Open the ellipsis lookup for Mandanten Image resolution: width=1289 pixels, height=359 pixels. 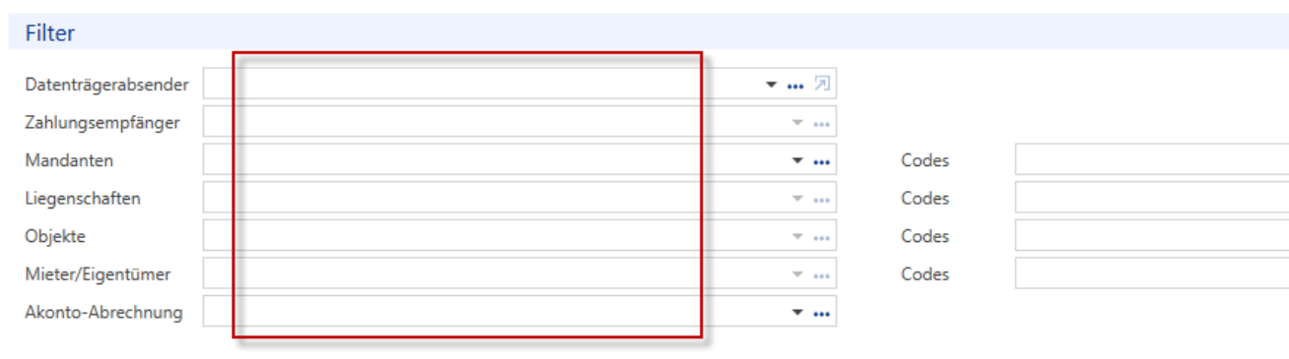tap(822, 162)
